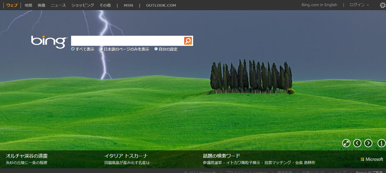Open the オルチャ渓谷の遠雷 caption link

point(27,156)
